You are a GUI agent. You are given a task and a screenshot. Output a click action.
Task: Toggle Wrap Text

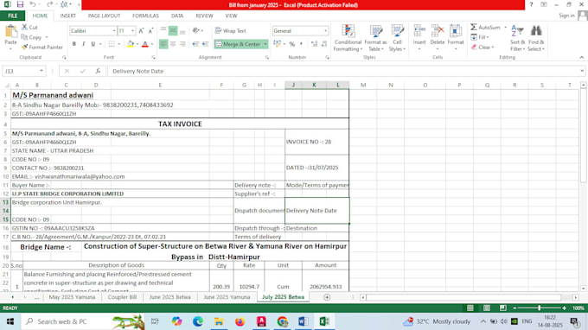(231, 31)
